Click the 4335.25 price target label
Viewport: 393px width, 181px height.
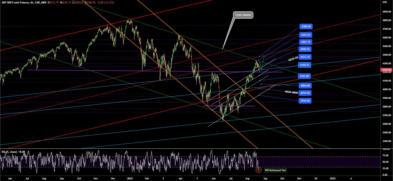[x=306, y=35]
